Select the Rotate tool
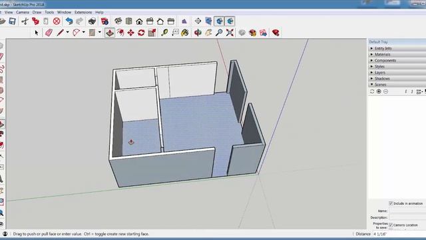Screen dimensions: 426x240 click(x=141, y=33)
